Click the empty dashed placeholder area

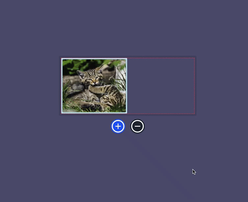coord(161,86)
